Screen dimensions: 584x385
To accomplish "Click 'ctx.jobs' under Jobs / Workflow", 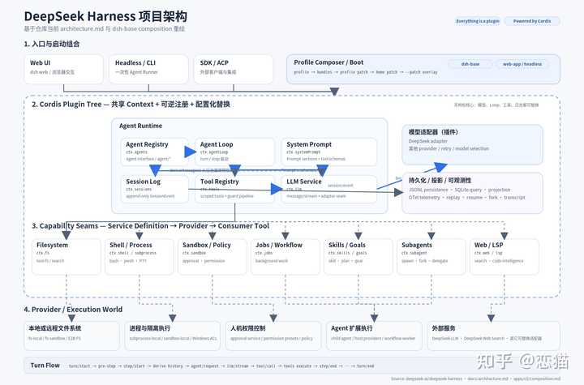I will pyautogui.click(x=264, y=253).
